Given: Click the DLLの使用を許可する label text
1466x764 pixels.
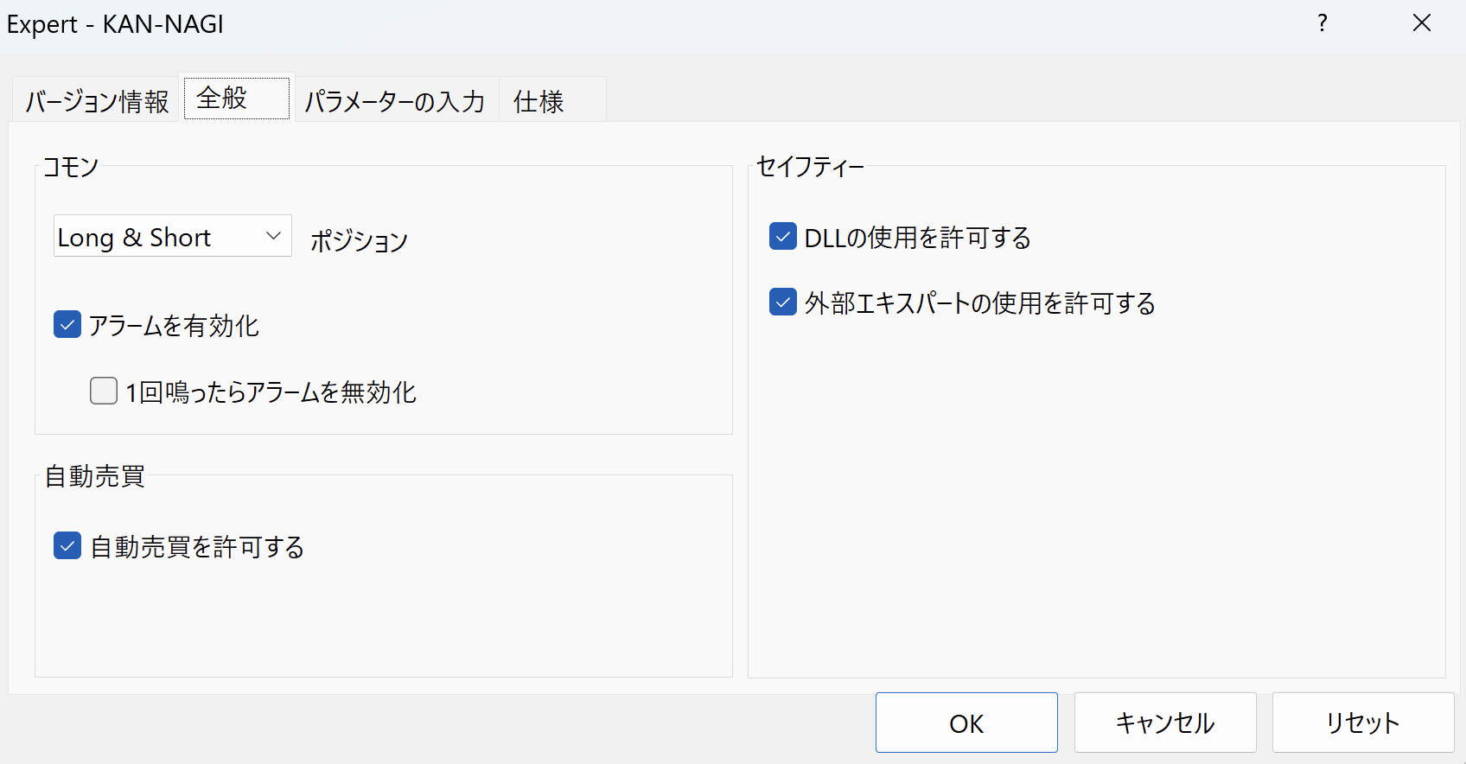Looking at the screenshot, I should (x=917, y=238).
